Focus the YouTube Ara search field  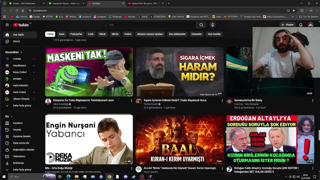tap(151, 25)
